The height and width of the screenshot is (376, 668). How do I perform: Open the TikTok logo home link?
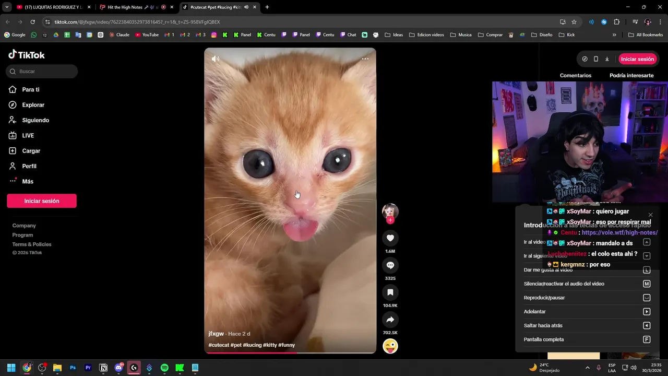[x=27, y=55]
